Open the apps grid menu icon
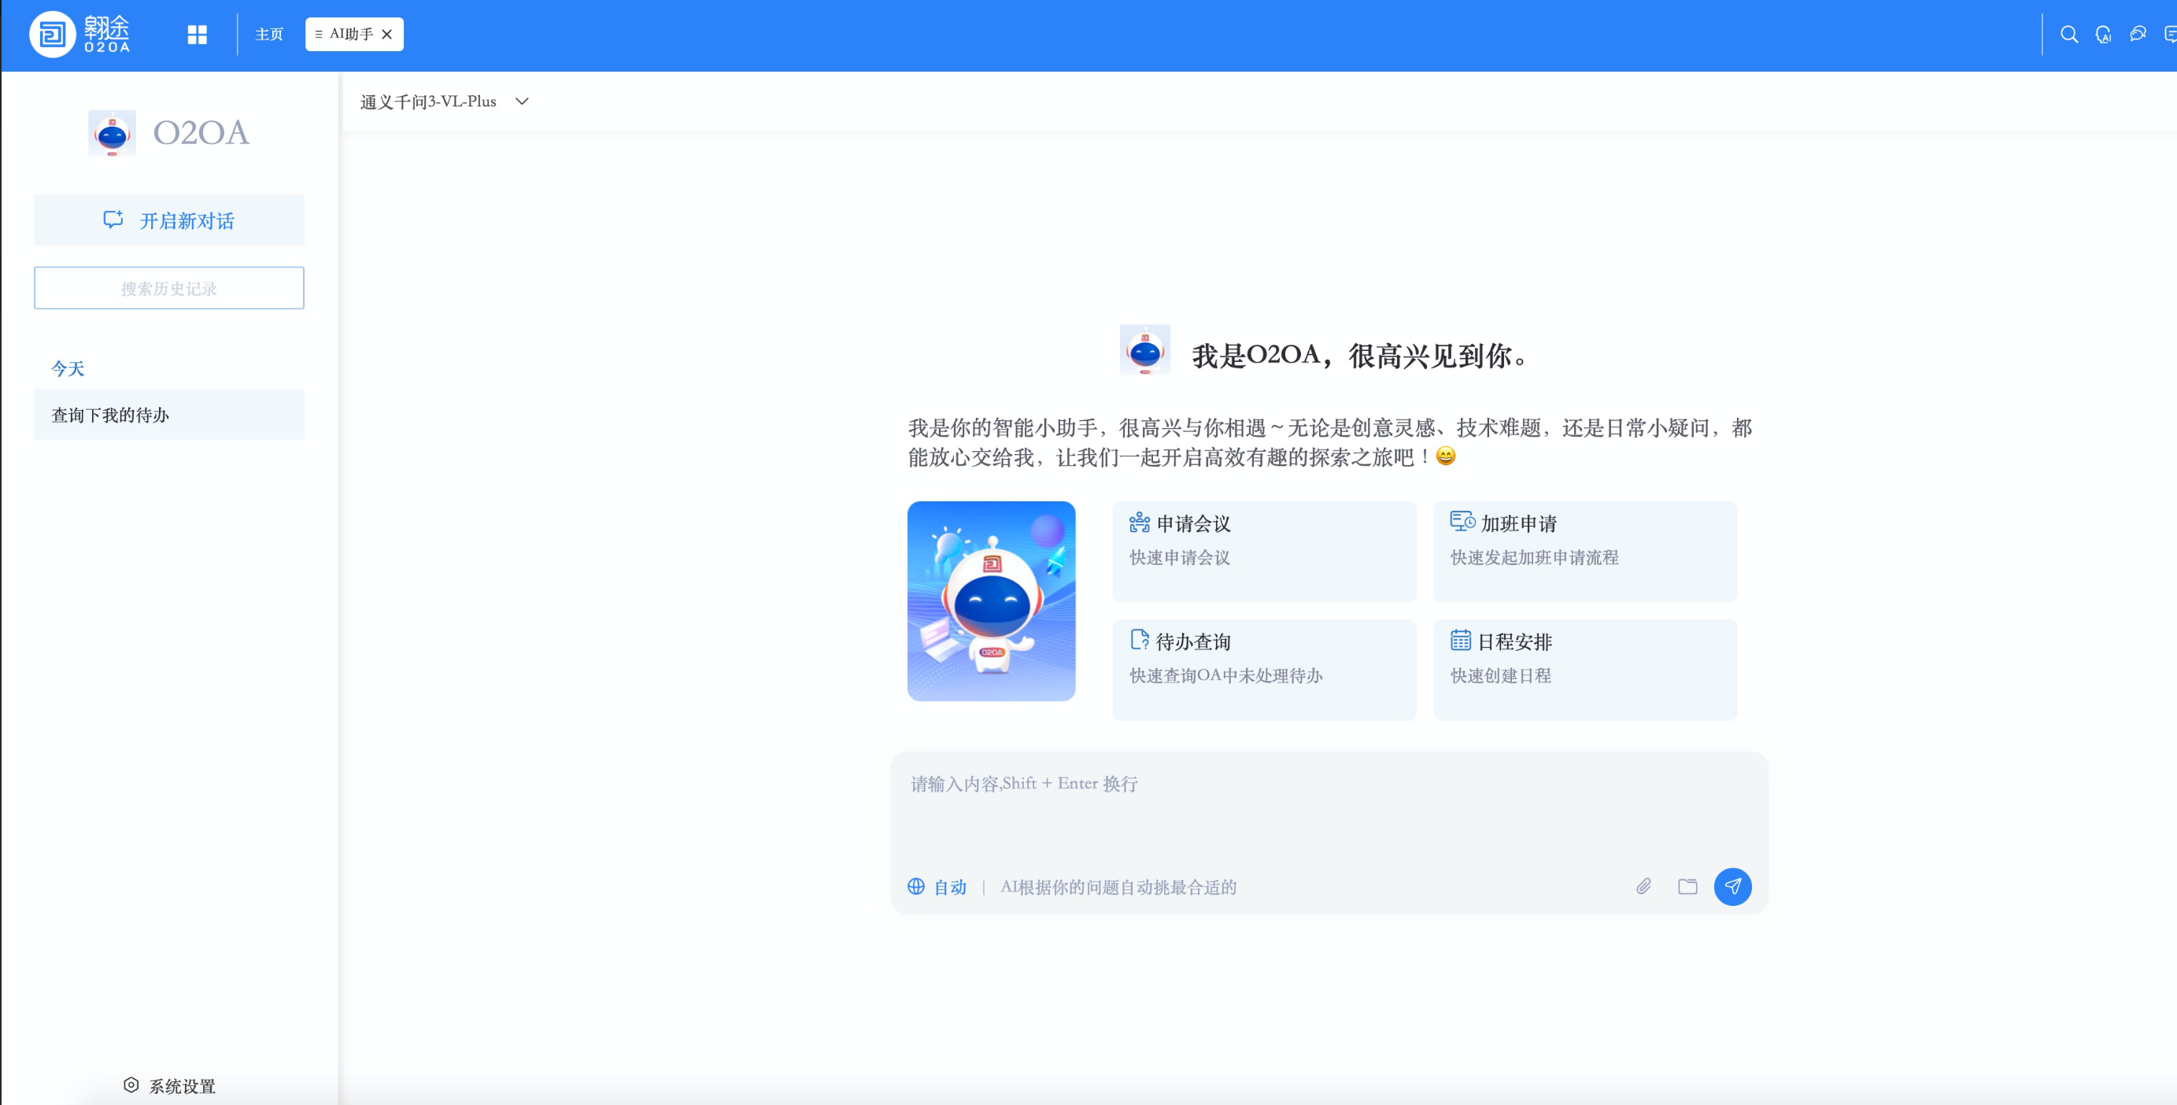This screenshot has width=2177, height=1105. (x=197, y=35)
